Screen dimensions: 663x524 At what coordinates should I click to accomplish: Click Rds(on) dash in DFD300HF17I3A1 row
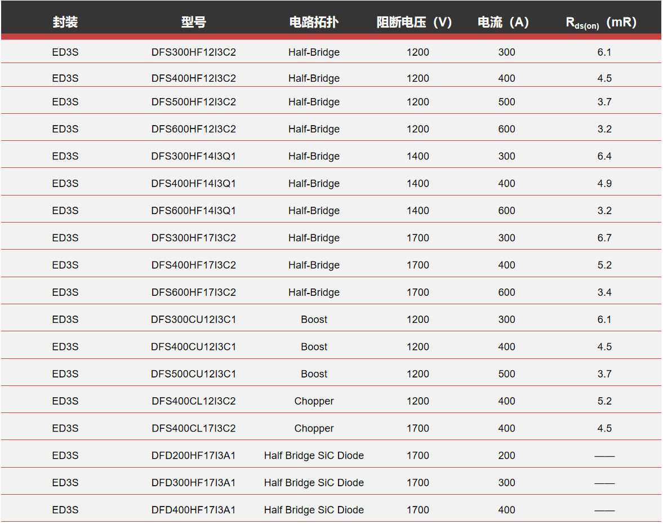(x=604, y=483)
